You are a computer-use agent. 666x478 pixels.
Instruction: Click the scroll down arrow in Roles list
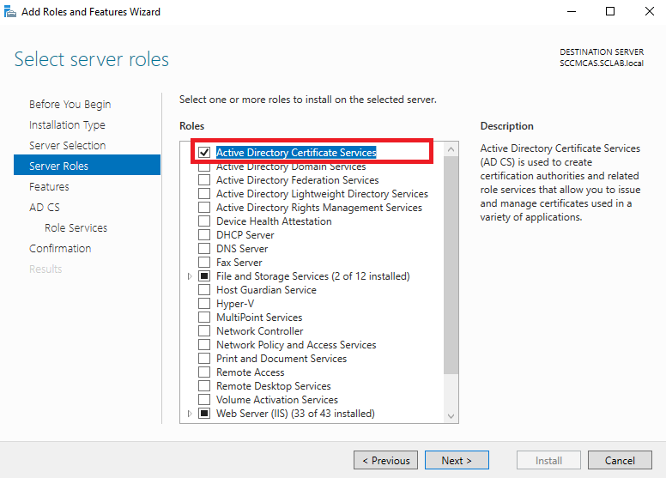coord(451,416)
